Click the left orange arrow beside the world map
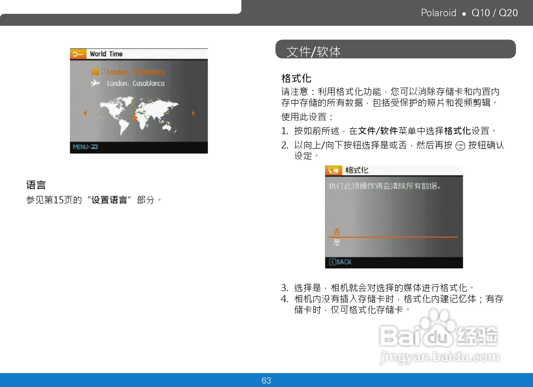Viewport: 533px width, 387px height. tap(85, 113)
